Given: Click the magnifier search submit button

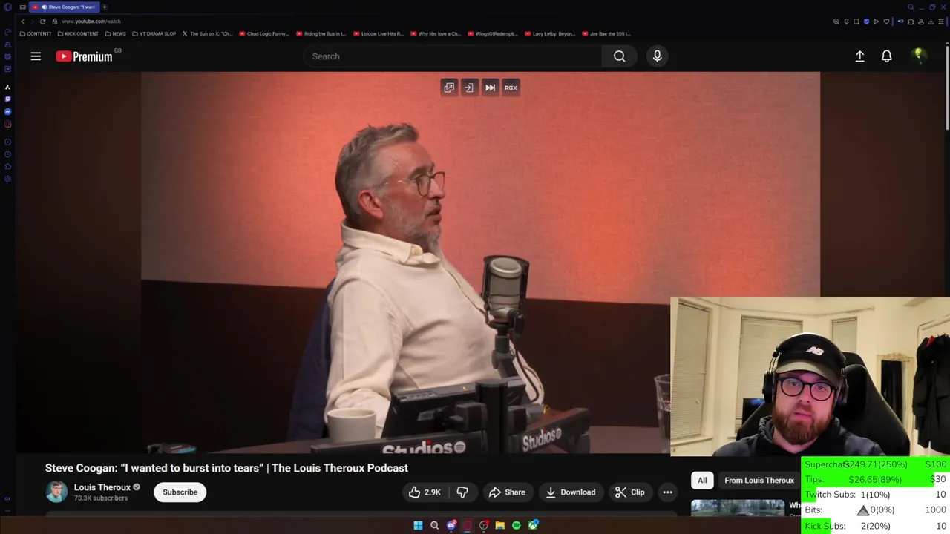Looking at the screenshot, I should point(619,56).
